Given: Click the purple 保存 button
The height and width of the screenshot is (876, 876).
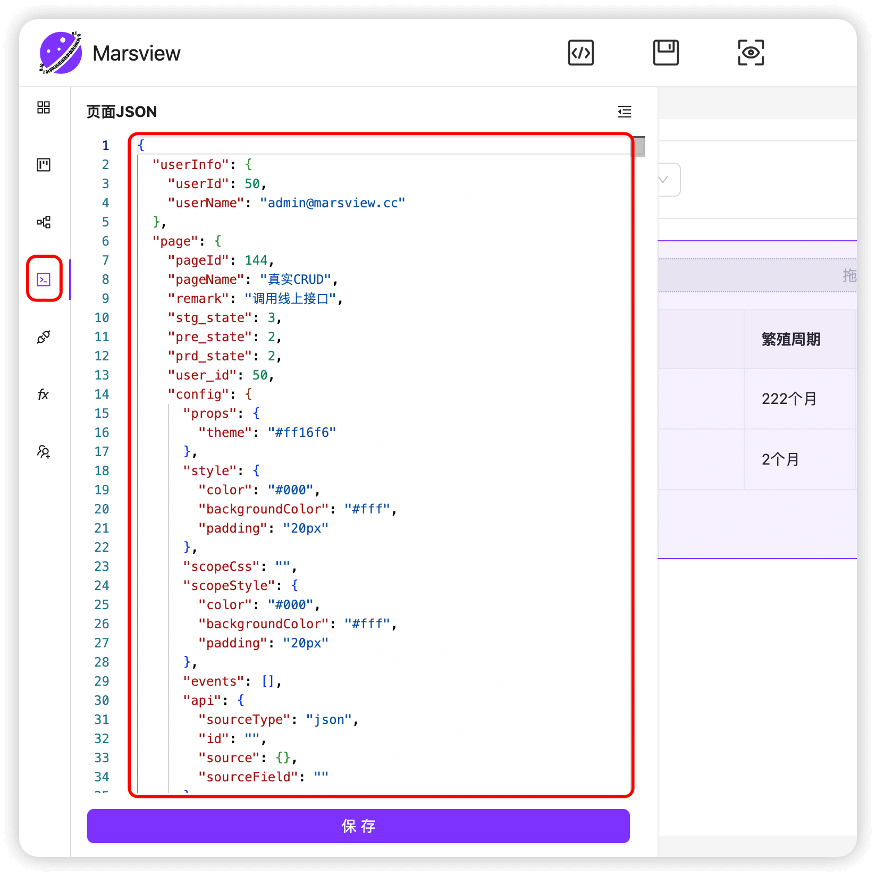Looking at the screenshot, I should (x=358, y=826).
